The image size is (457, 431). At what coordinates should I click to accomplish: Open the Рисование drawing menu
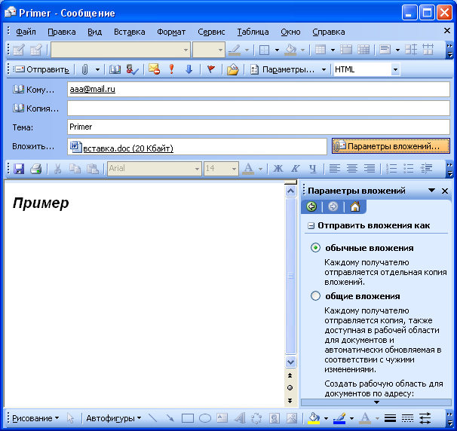35,418
